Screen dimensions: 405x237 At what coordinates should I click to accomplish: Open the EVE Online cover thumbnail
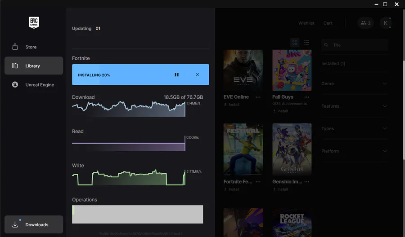pos(243,70)
